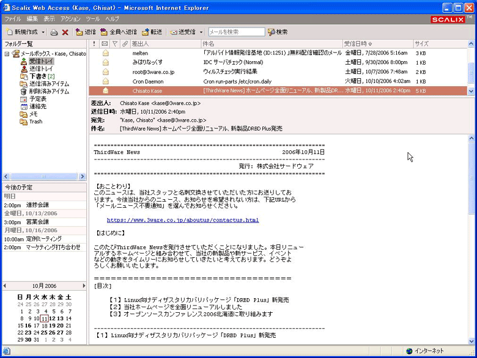Click envelope icon of root@3ware.co.jp message

106,72
